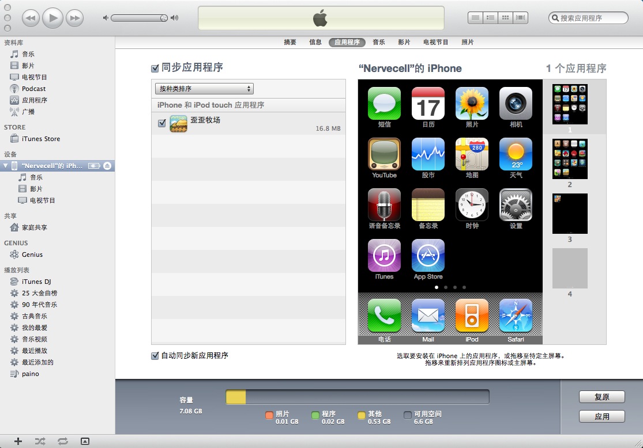Select the 天气 weather app icon
The width and height of the screenshot is (643, 448).
coord(516,154)
